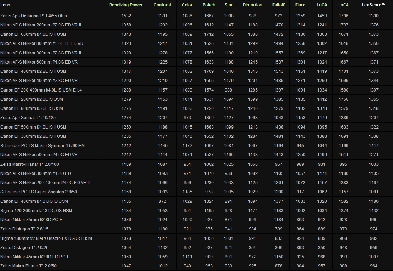Click Distortion value 855 for Zeiss Distagon 2.0/25

coord(252,248)
